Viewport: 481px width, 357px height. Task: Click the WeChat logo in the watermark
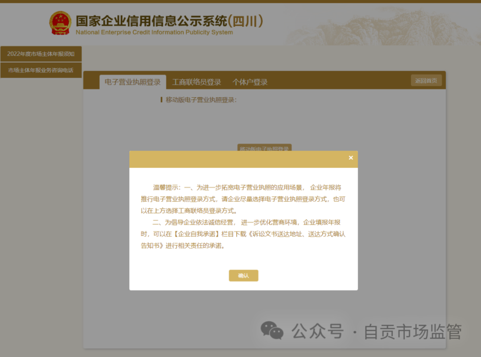(x=272, y=331)
